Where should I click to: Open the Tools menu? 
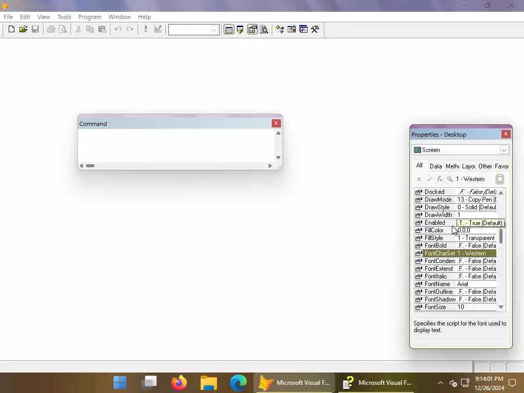(64, 17)
